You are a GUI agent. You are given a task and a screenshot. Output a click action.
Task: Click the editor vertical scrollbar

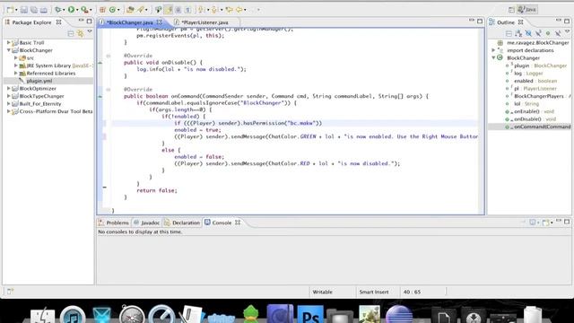click(481, 121)
